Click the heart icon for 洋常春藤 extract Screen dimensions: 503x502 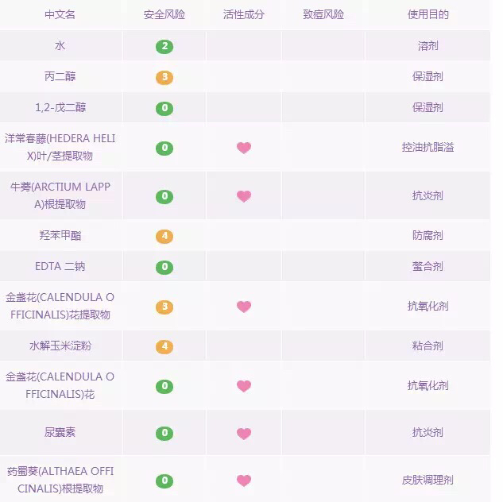click(x=244, y=148)
